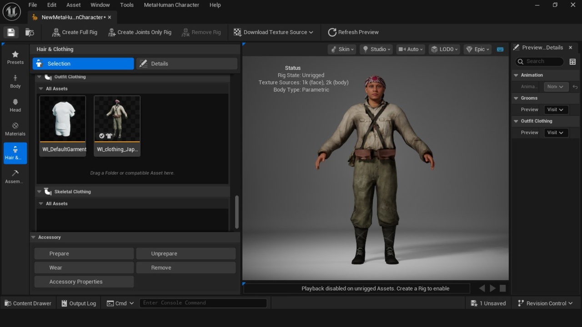Click the play backward playback button
Screen dimensions: 582x327
tap(482, 288)
